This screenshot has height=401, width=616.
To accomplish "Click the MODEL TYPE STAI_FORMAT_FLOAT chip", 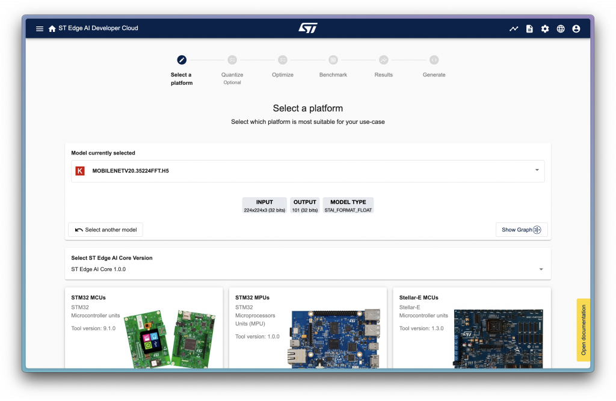I will click(348, 206).
